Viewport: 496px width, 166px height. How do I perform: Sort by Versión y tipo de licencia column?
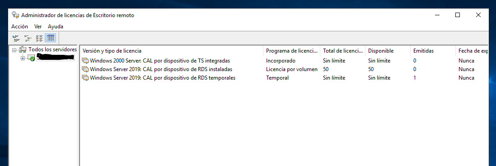click(172, 51)
